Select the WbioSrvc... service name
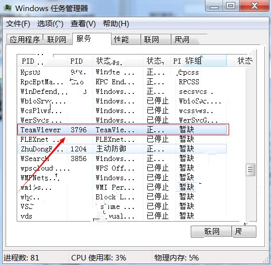The height and width of the screenshot is (265, 271). click(43, 101)
